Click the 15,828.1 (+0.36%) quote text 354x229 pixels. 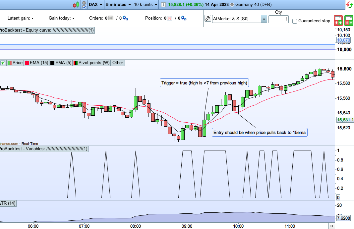click(x=186, y=5)
